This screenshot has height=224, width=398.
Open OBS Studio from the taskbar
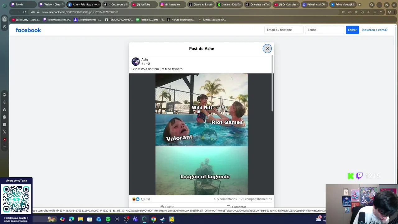coord(126,219)
